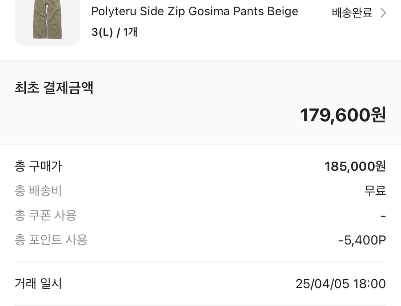This screenshot has width=401, height=306.
Task: Click the Polyteru Side Zip Gosima Pants title
Action: point(195,11)
